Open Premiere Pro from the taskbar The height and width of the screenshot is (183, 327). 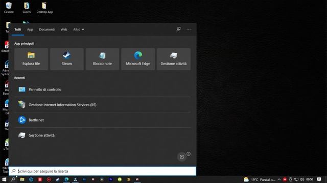tap(111, 179)
